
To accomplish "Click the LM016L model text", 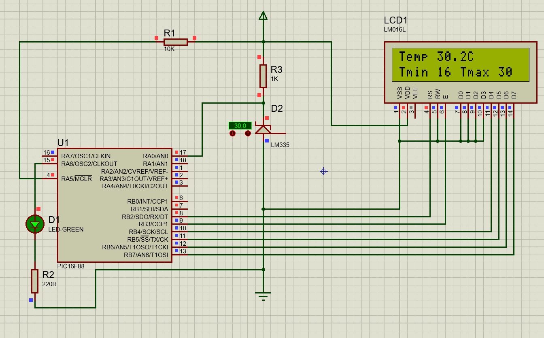I will (395, 30).
